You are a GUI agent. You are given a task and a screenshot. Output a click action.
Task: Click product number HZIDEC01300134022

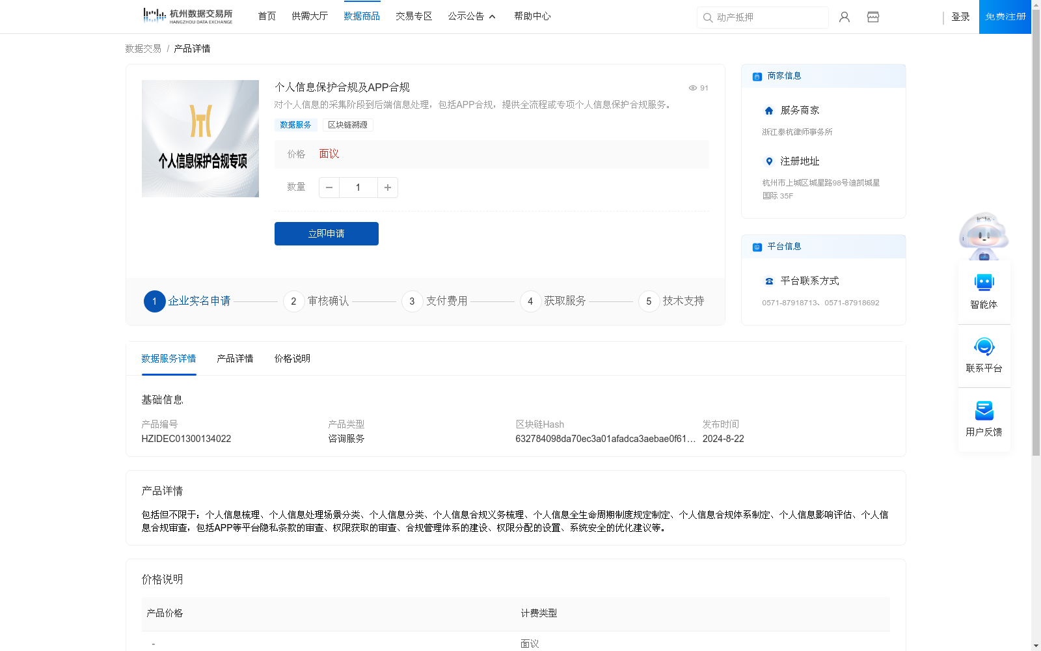[x=186, y=439]
